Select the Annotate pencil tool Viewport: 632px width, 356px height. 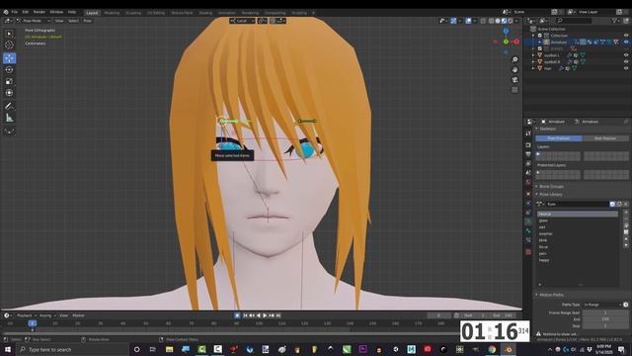(9, 106)
